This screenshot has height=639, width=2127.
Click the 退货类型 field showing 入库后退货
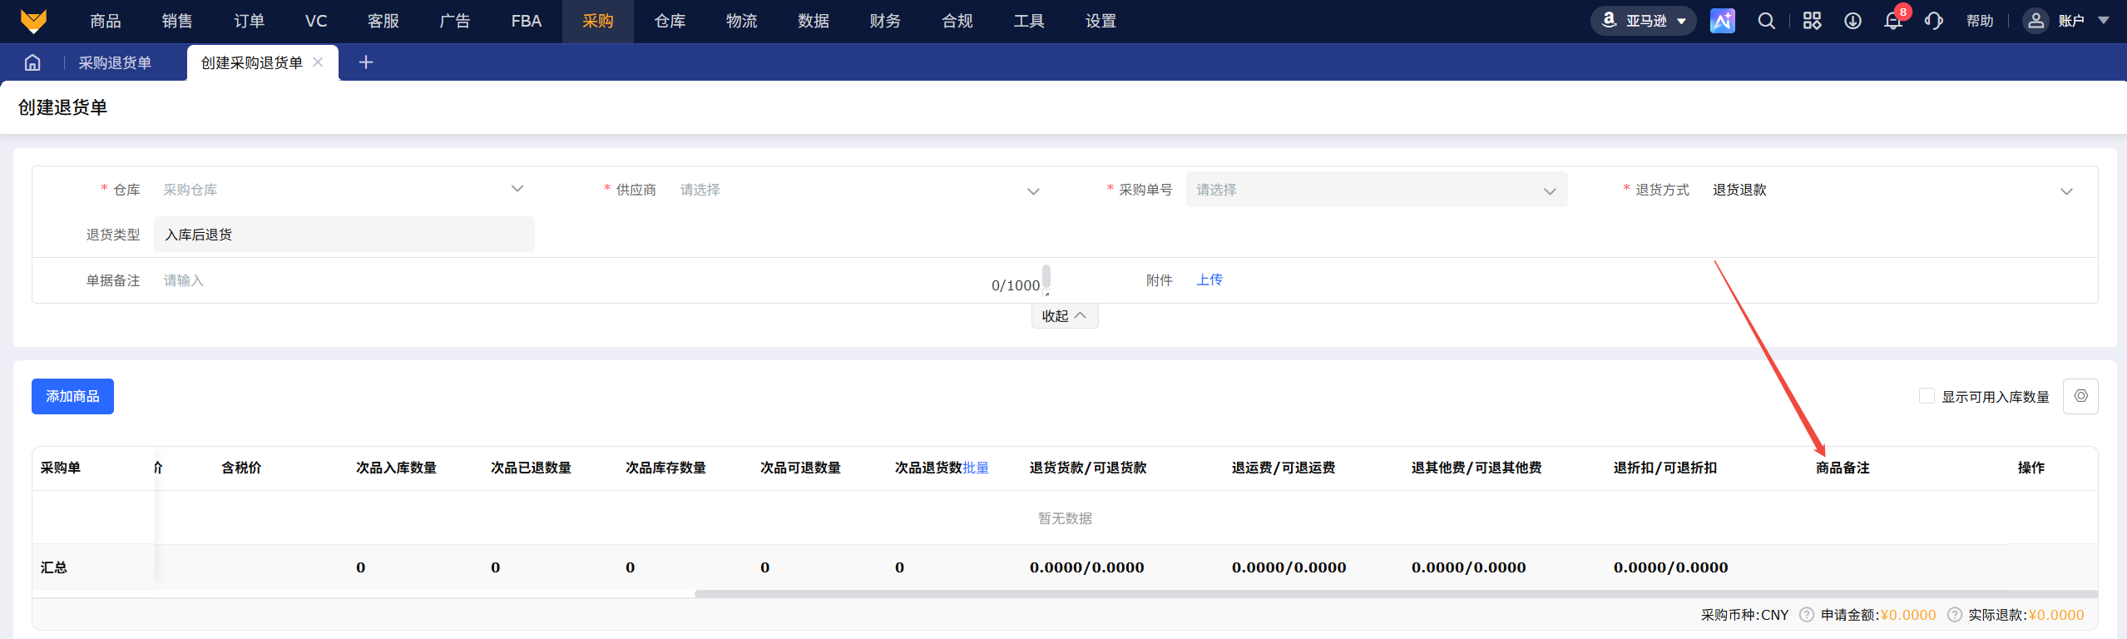[x=344, y=235]
